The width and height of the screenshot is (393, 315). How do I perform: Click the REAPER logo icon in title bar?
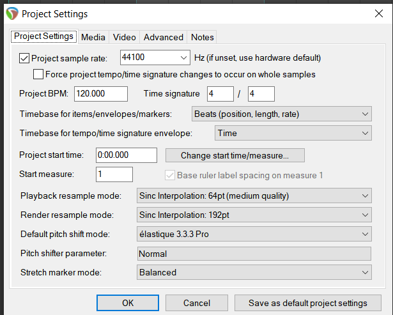[x=11, y=13]
